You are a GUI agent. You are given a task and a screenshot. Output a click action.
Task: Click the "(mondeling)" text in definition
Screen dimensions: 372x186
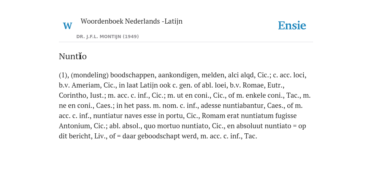pyautogui.click(x=90, y=75)
